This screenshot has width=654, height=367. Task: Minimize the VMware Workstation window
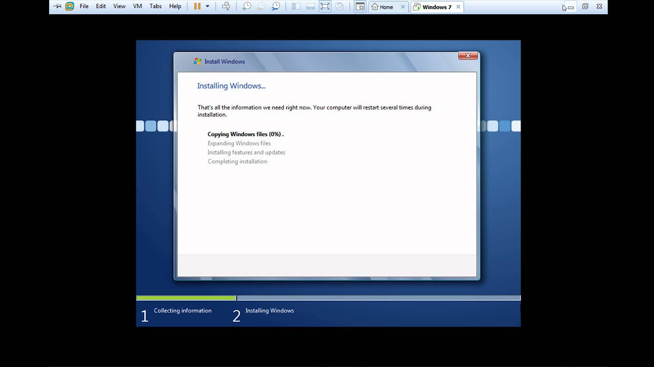(571, 7)
